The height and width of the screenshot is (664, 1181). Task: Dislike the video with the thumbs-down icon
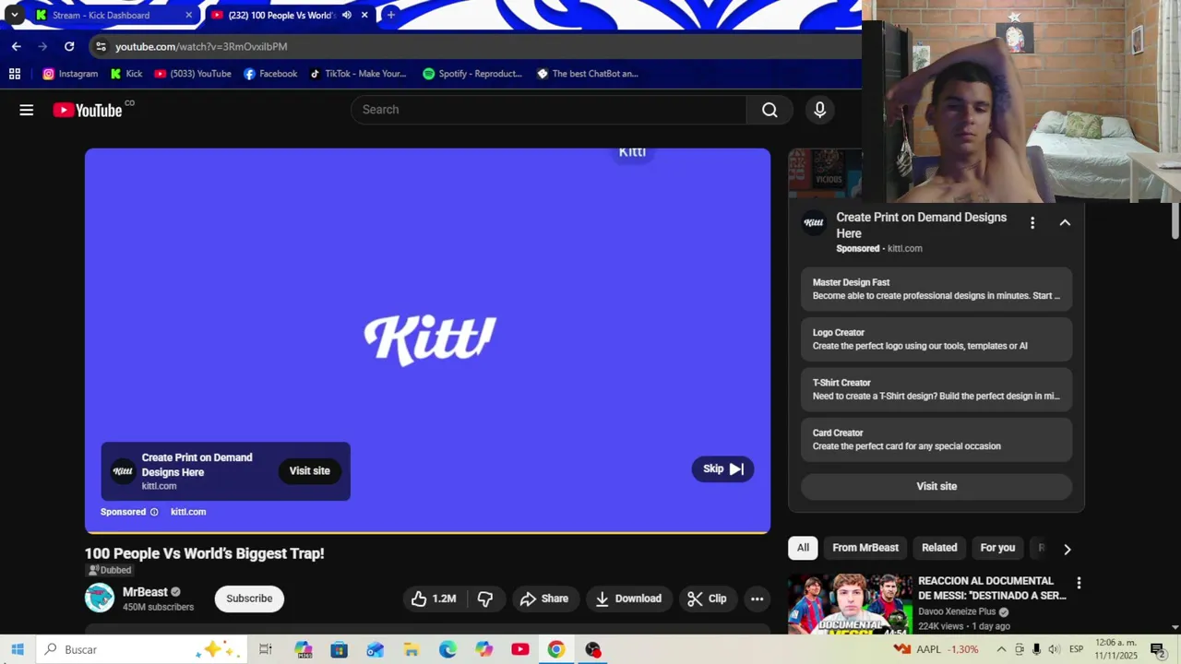[485, 599]
